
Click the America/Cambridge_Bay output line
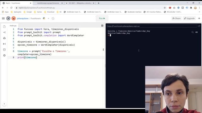(119, 33)
